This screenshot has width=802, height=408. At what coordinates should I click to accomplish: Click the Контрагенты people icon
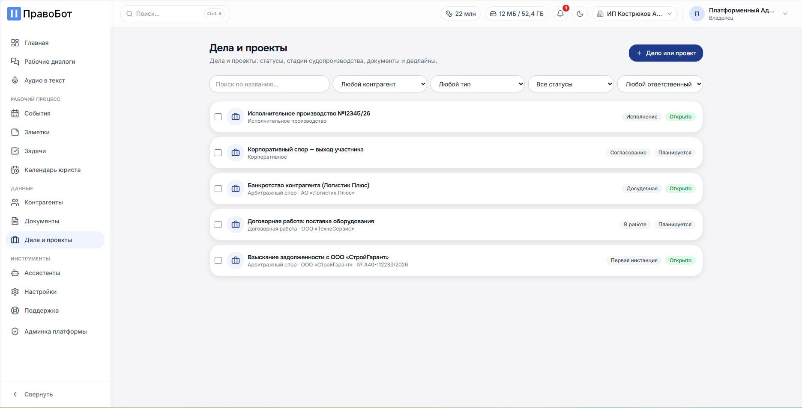tap(15, 202)
